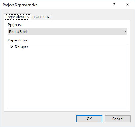135x127 pixels.
Task: Dismiss dialog using the Cancel button
Action: click(x=118, y=119)
